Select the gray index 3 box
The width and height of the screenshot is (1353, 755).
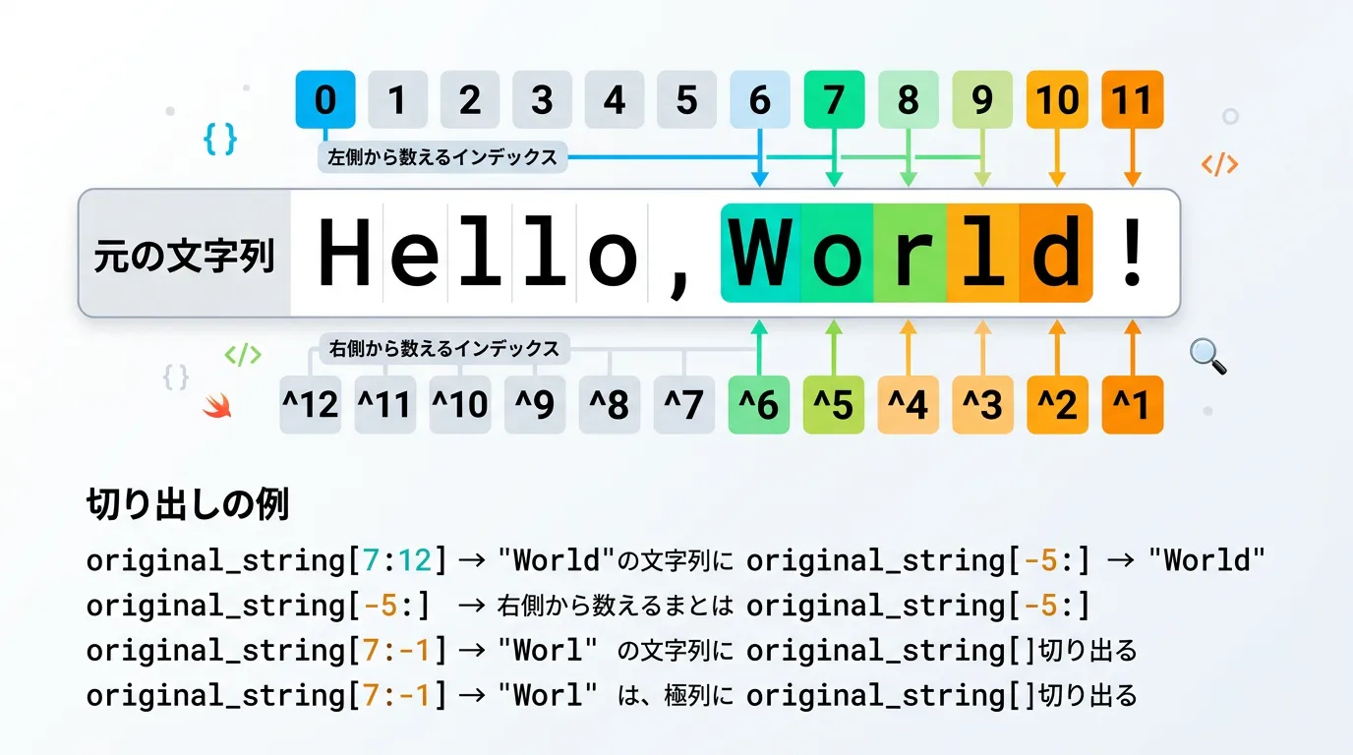pos(542,99)
